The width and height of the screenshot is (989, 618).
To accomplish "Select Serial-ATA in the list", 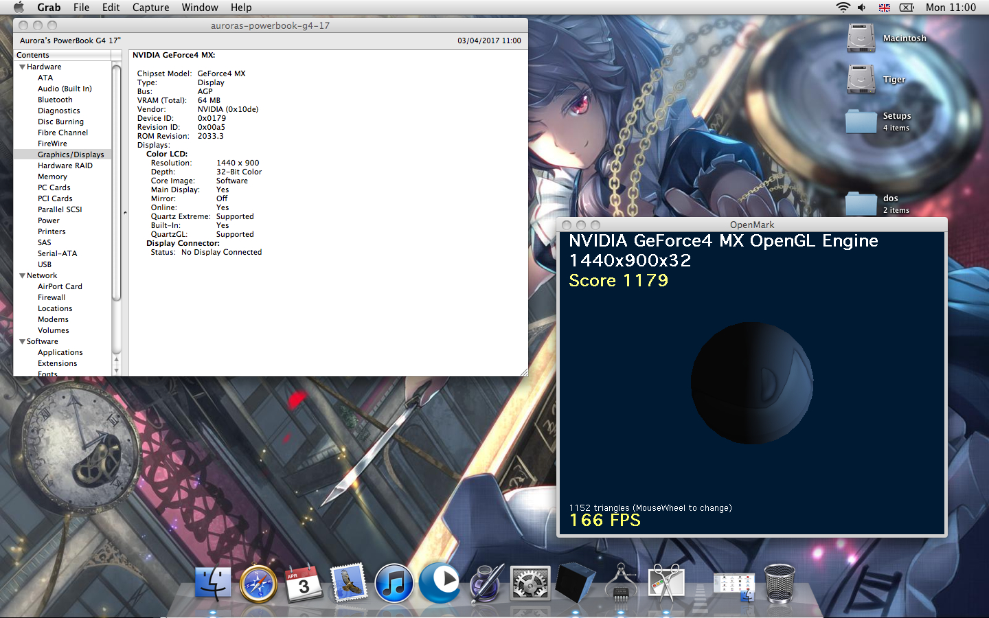I will pos(57,253).
